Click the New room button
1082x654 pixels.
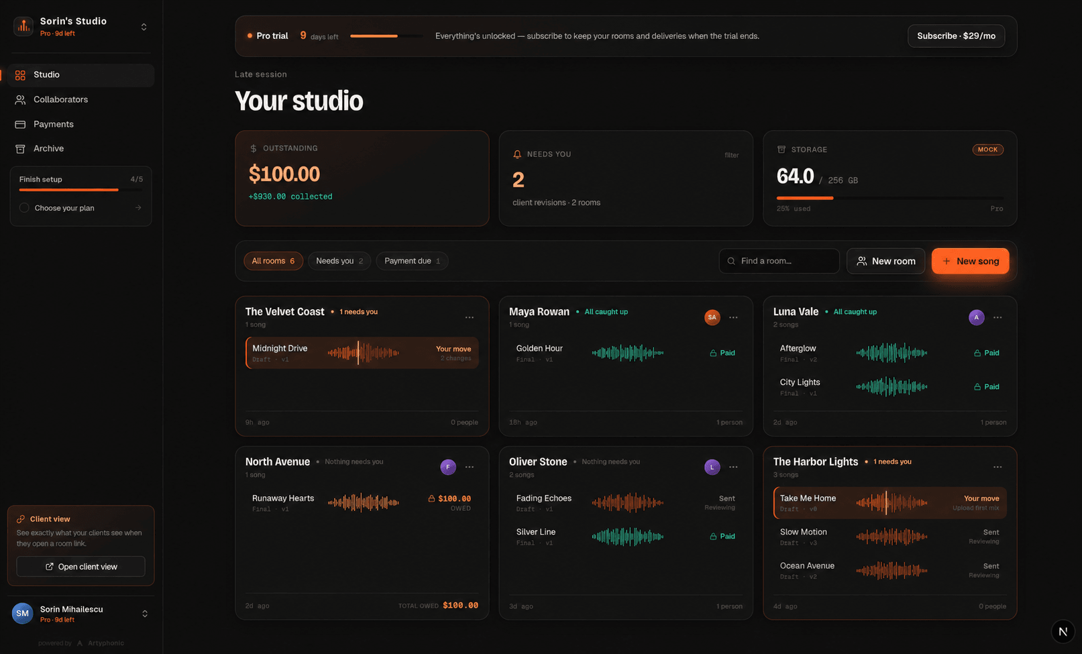[885, 261]
